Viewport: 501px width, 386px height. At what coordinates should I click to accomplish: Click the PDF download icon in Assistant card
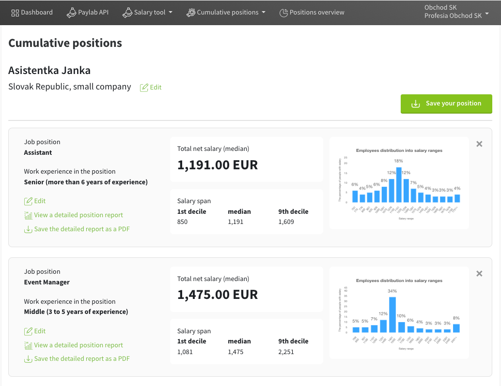click(28, 229)
